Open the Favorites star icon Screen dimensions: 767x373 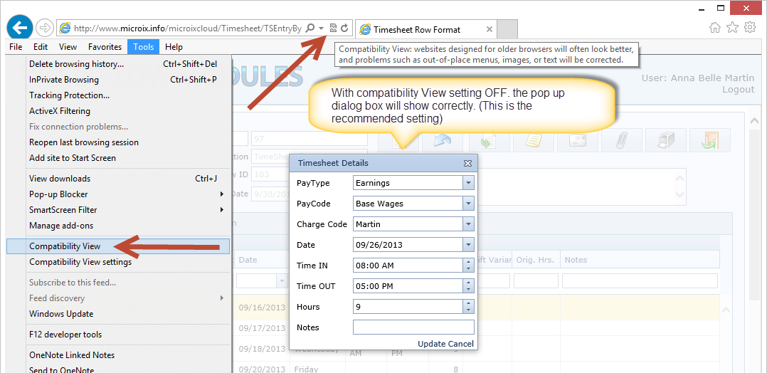[732, 28]
